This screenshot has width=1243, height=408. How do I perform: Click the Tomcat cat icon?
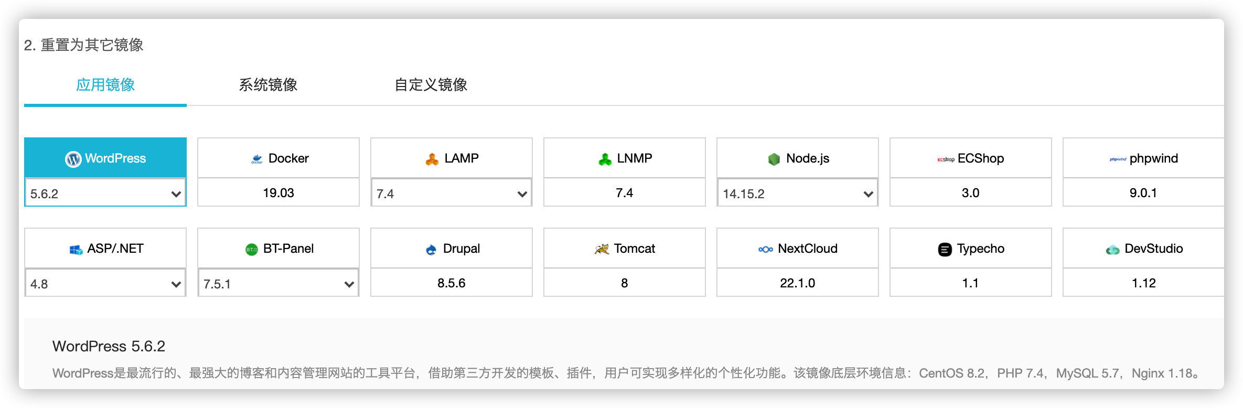602,249
